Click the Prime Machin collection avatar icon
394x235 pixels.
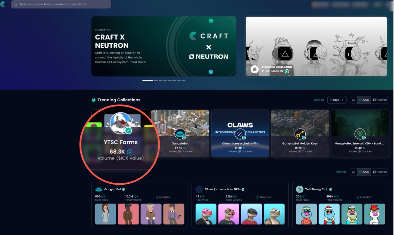point(255,69)
